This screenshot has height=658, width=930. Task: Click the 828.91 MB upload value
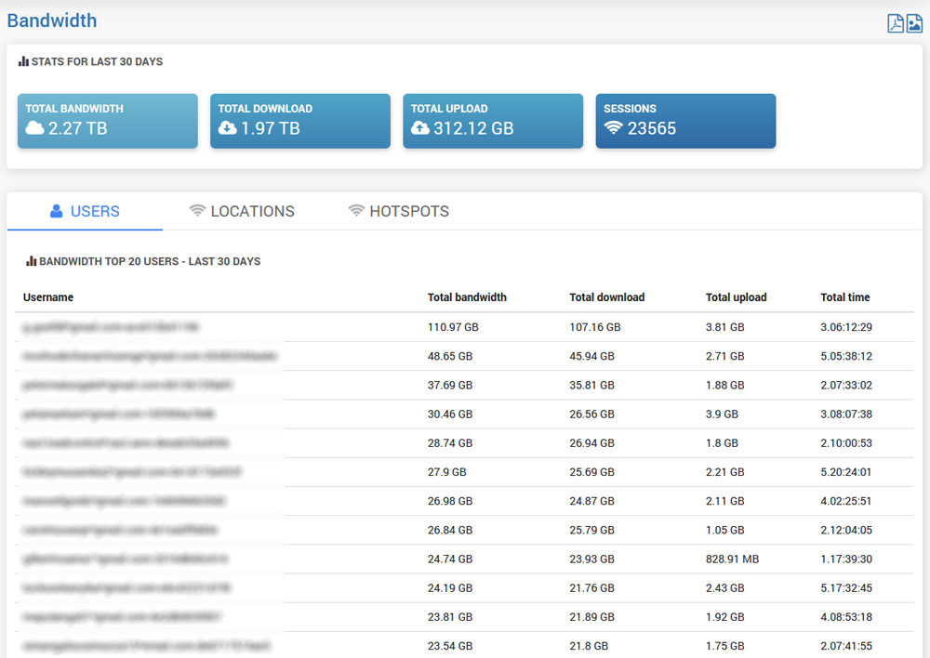734,559
